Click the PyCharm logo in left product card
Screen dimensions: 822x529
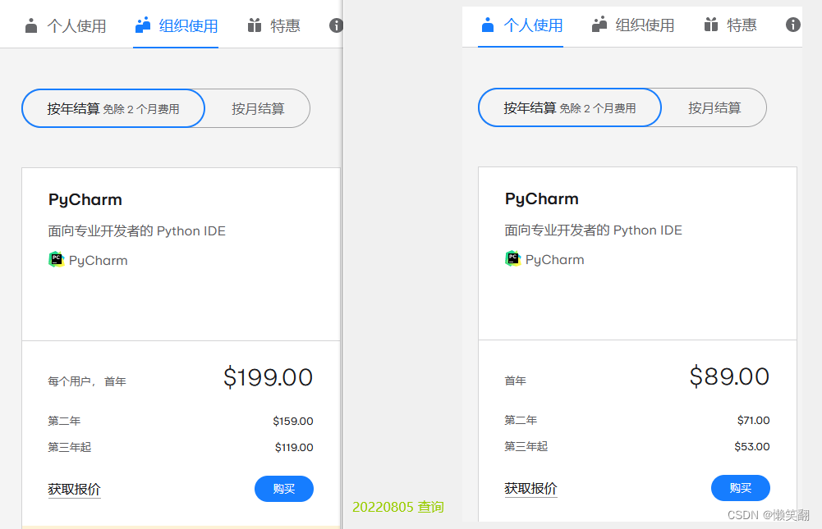tap(55, 259)
